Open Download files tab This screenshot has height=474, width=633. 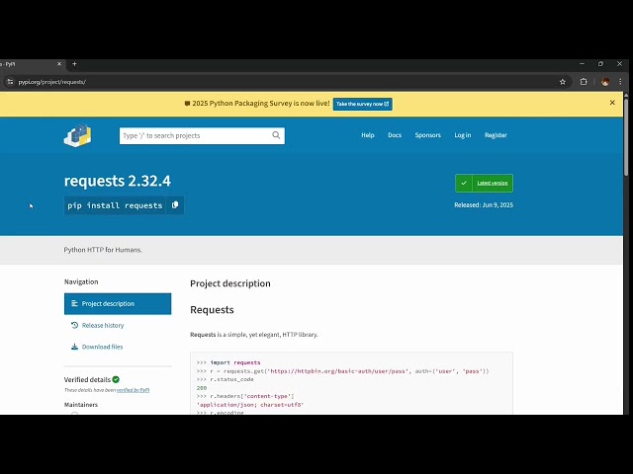click(x=102, y=347)
